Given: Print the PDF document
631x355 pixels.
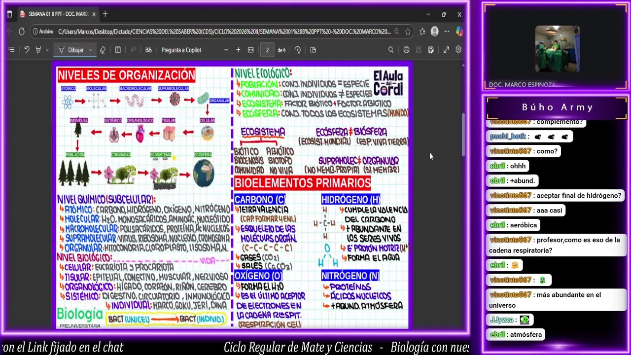Looking at the screenshot, I should click(x=406, y=50).
